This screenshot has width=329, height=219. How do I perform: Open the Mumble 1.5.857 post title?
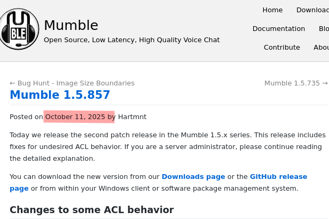[x=60, y=95]
